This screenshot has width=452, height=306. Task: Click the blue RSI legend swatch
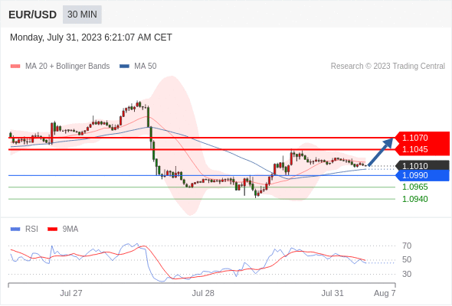pos(15,229)
